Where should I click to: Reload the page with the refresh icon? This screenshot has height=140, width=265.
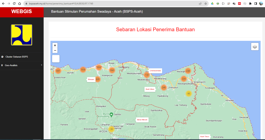14,4
